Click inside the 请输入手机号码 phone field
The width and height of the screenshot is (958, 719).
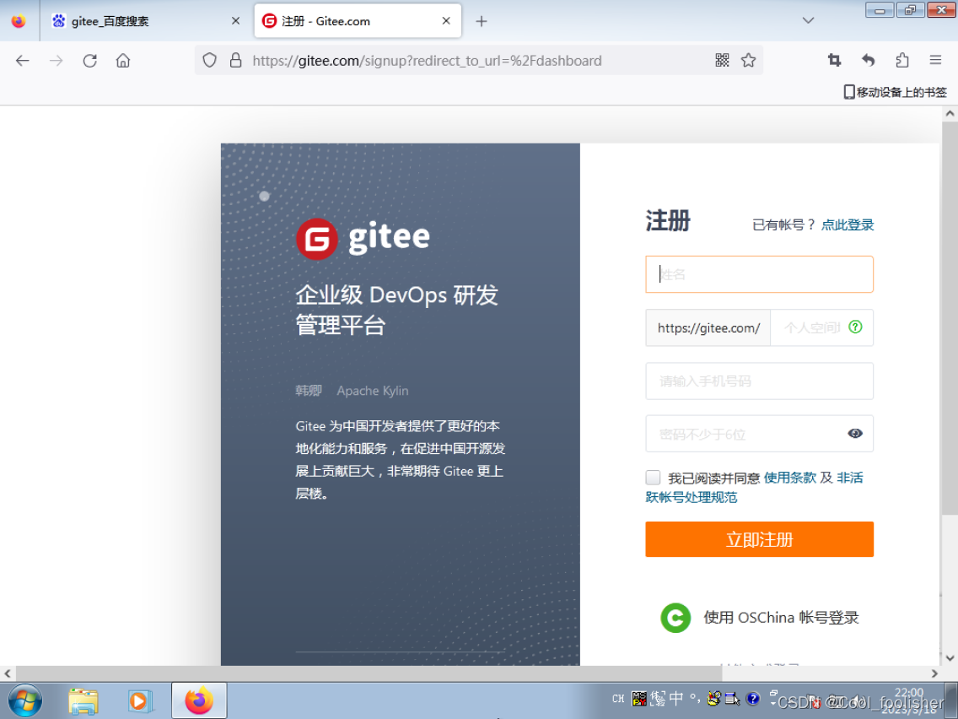(x=758, y=381)
